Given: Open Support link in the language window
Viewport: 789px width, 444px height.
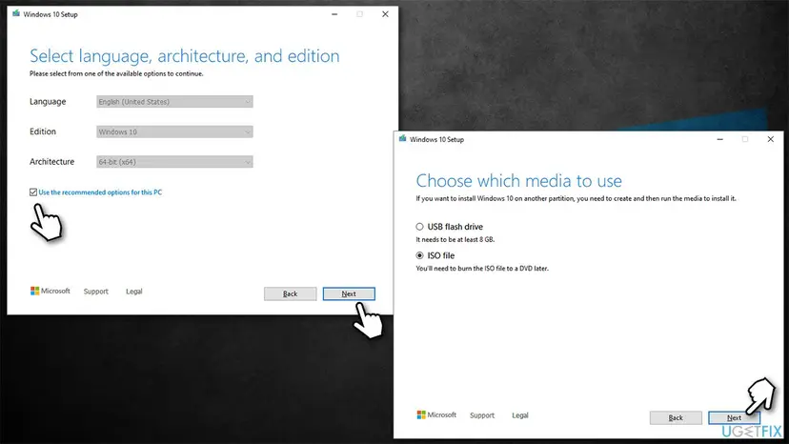Looking at the screenshot, I should [95, 292].
